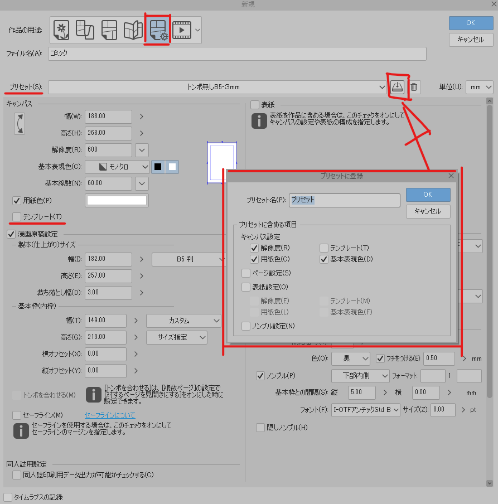Click the info icon in the 表紙 panel
Image resolution: width=498 pixels, height=504 pixels.
(259, 120)
